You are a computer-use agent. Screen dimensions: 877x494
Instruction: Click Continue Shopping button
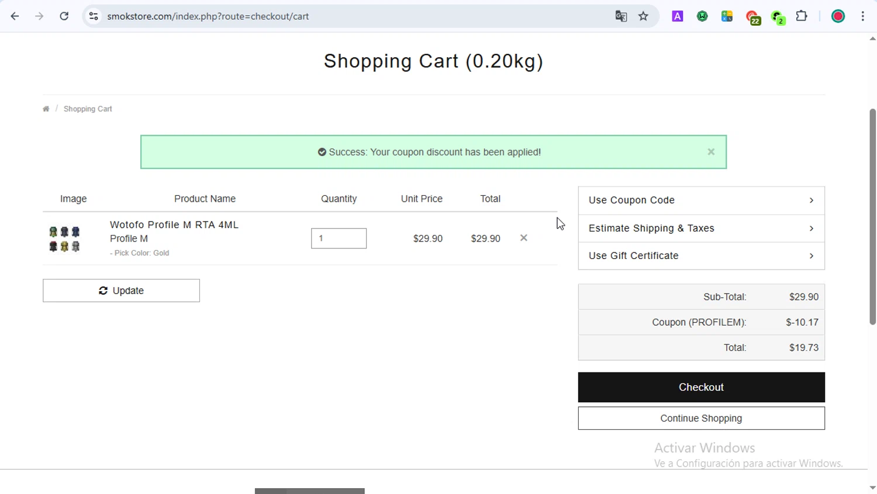pos(701,418)
